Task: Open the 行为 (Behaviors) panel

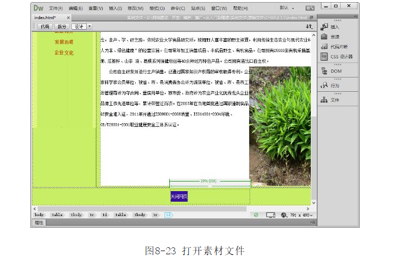Action: pyautogui.click(x=334, y=85)
